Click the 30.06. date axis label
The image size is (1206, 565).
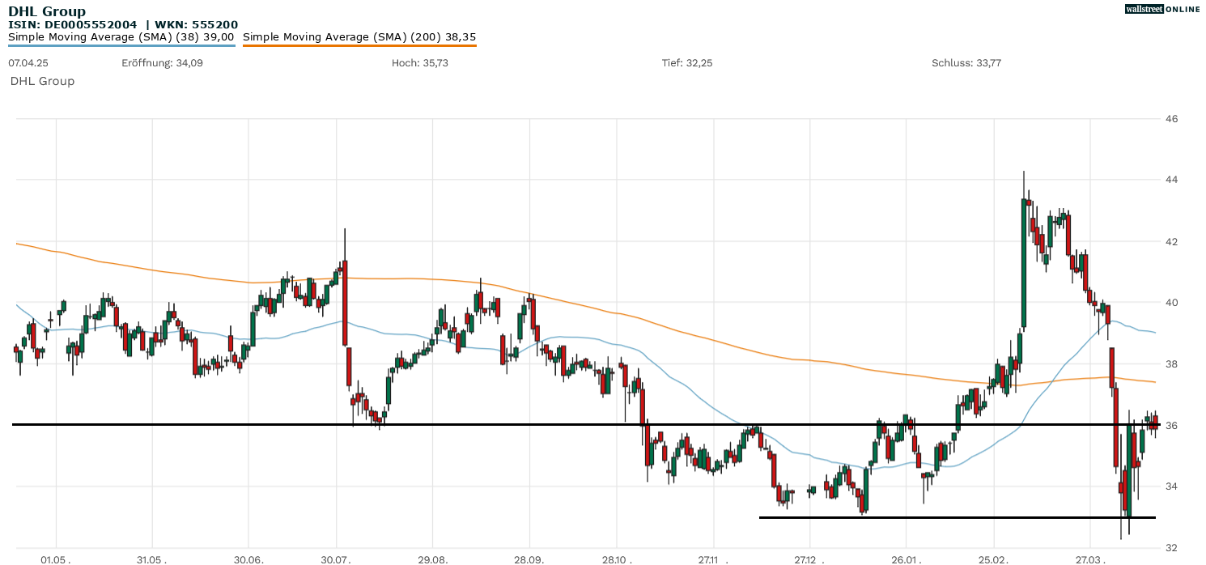pos(248,559)
